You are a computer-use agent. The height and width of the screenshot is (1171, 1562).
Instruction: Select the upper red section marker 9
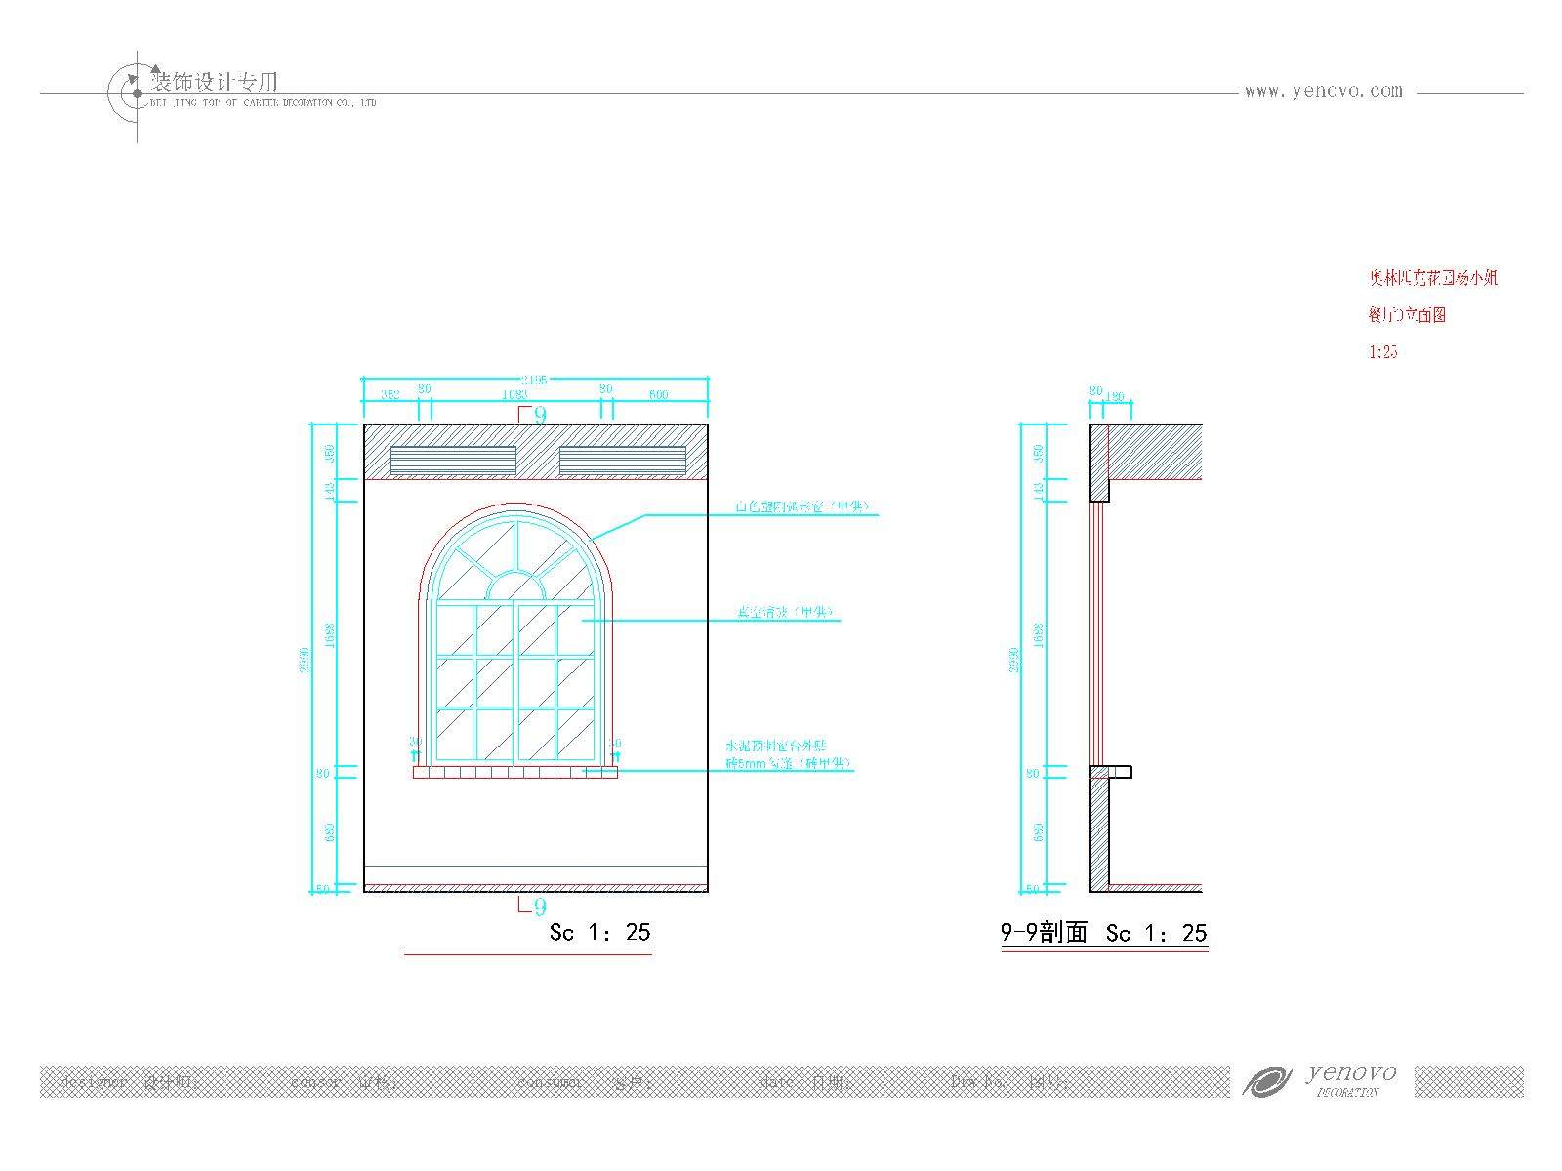click(538, 415)
